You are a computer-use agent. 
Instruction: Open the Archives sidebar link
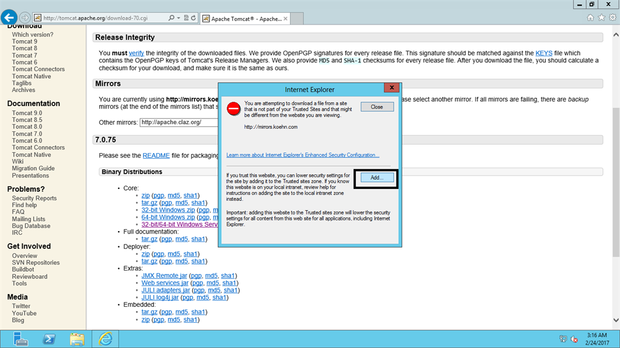24,90
